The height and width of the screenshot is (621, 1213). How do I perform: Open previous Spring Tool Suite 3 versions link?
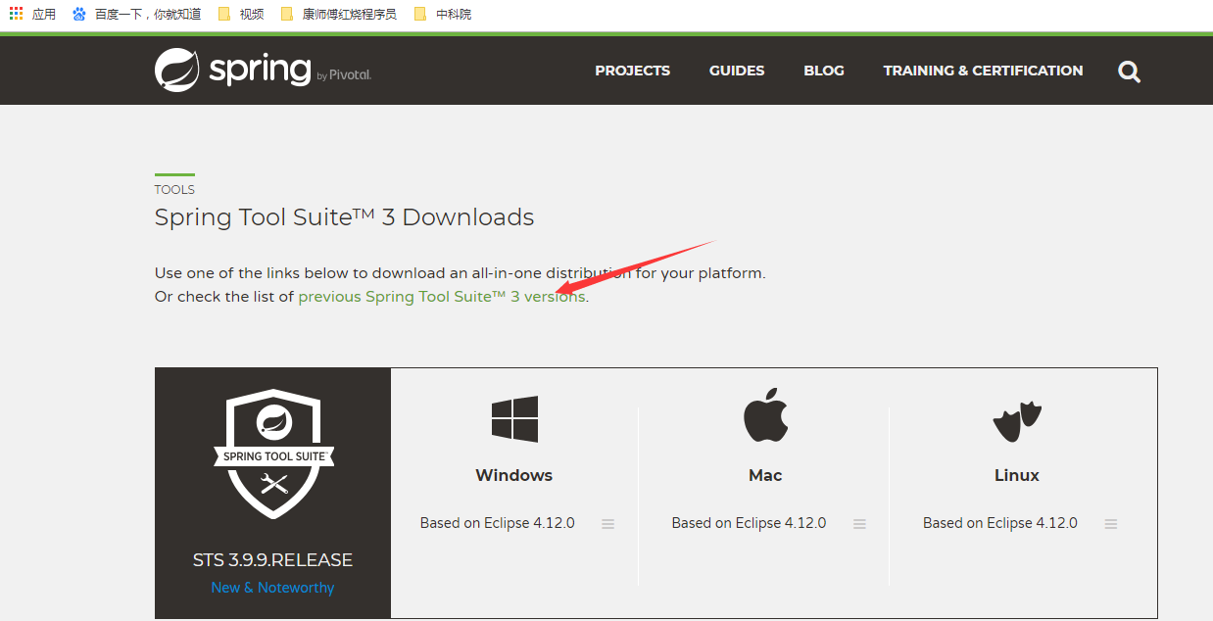click(x=442, y=297)
